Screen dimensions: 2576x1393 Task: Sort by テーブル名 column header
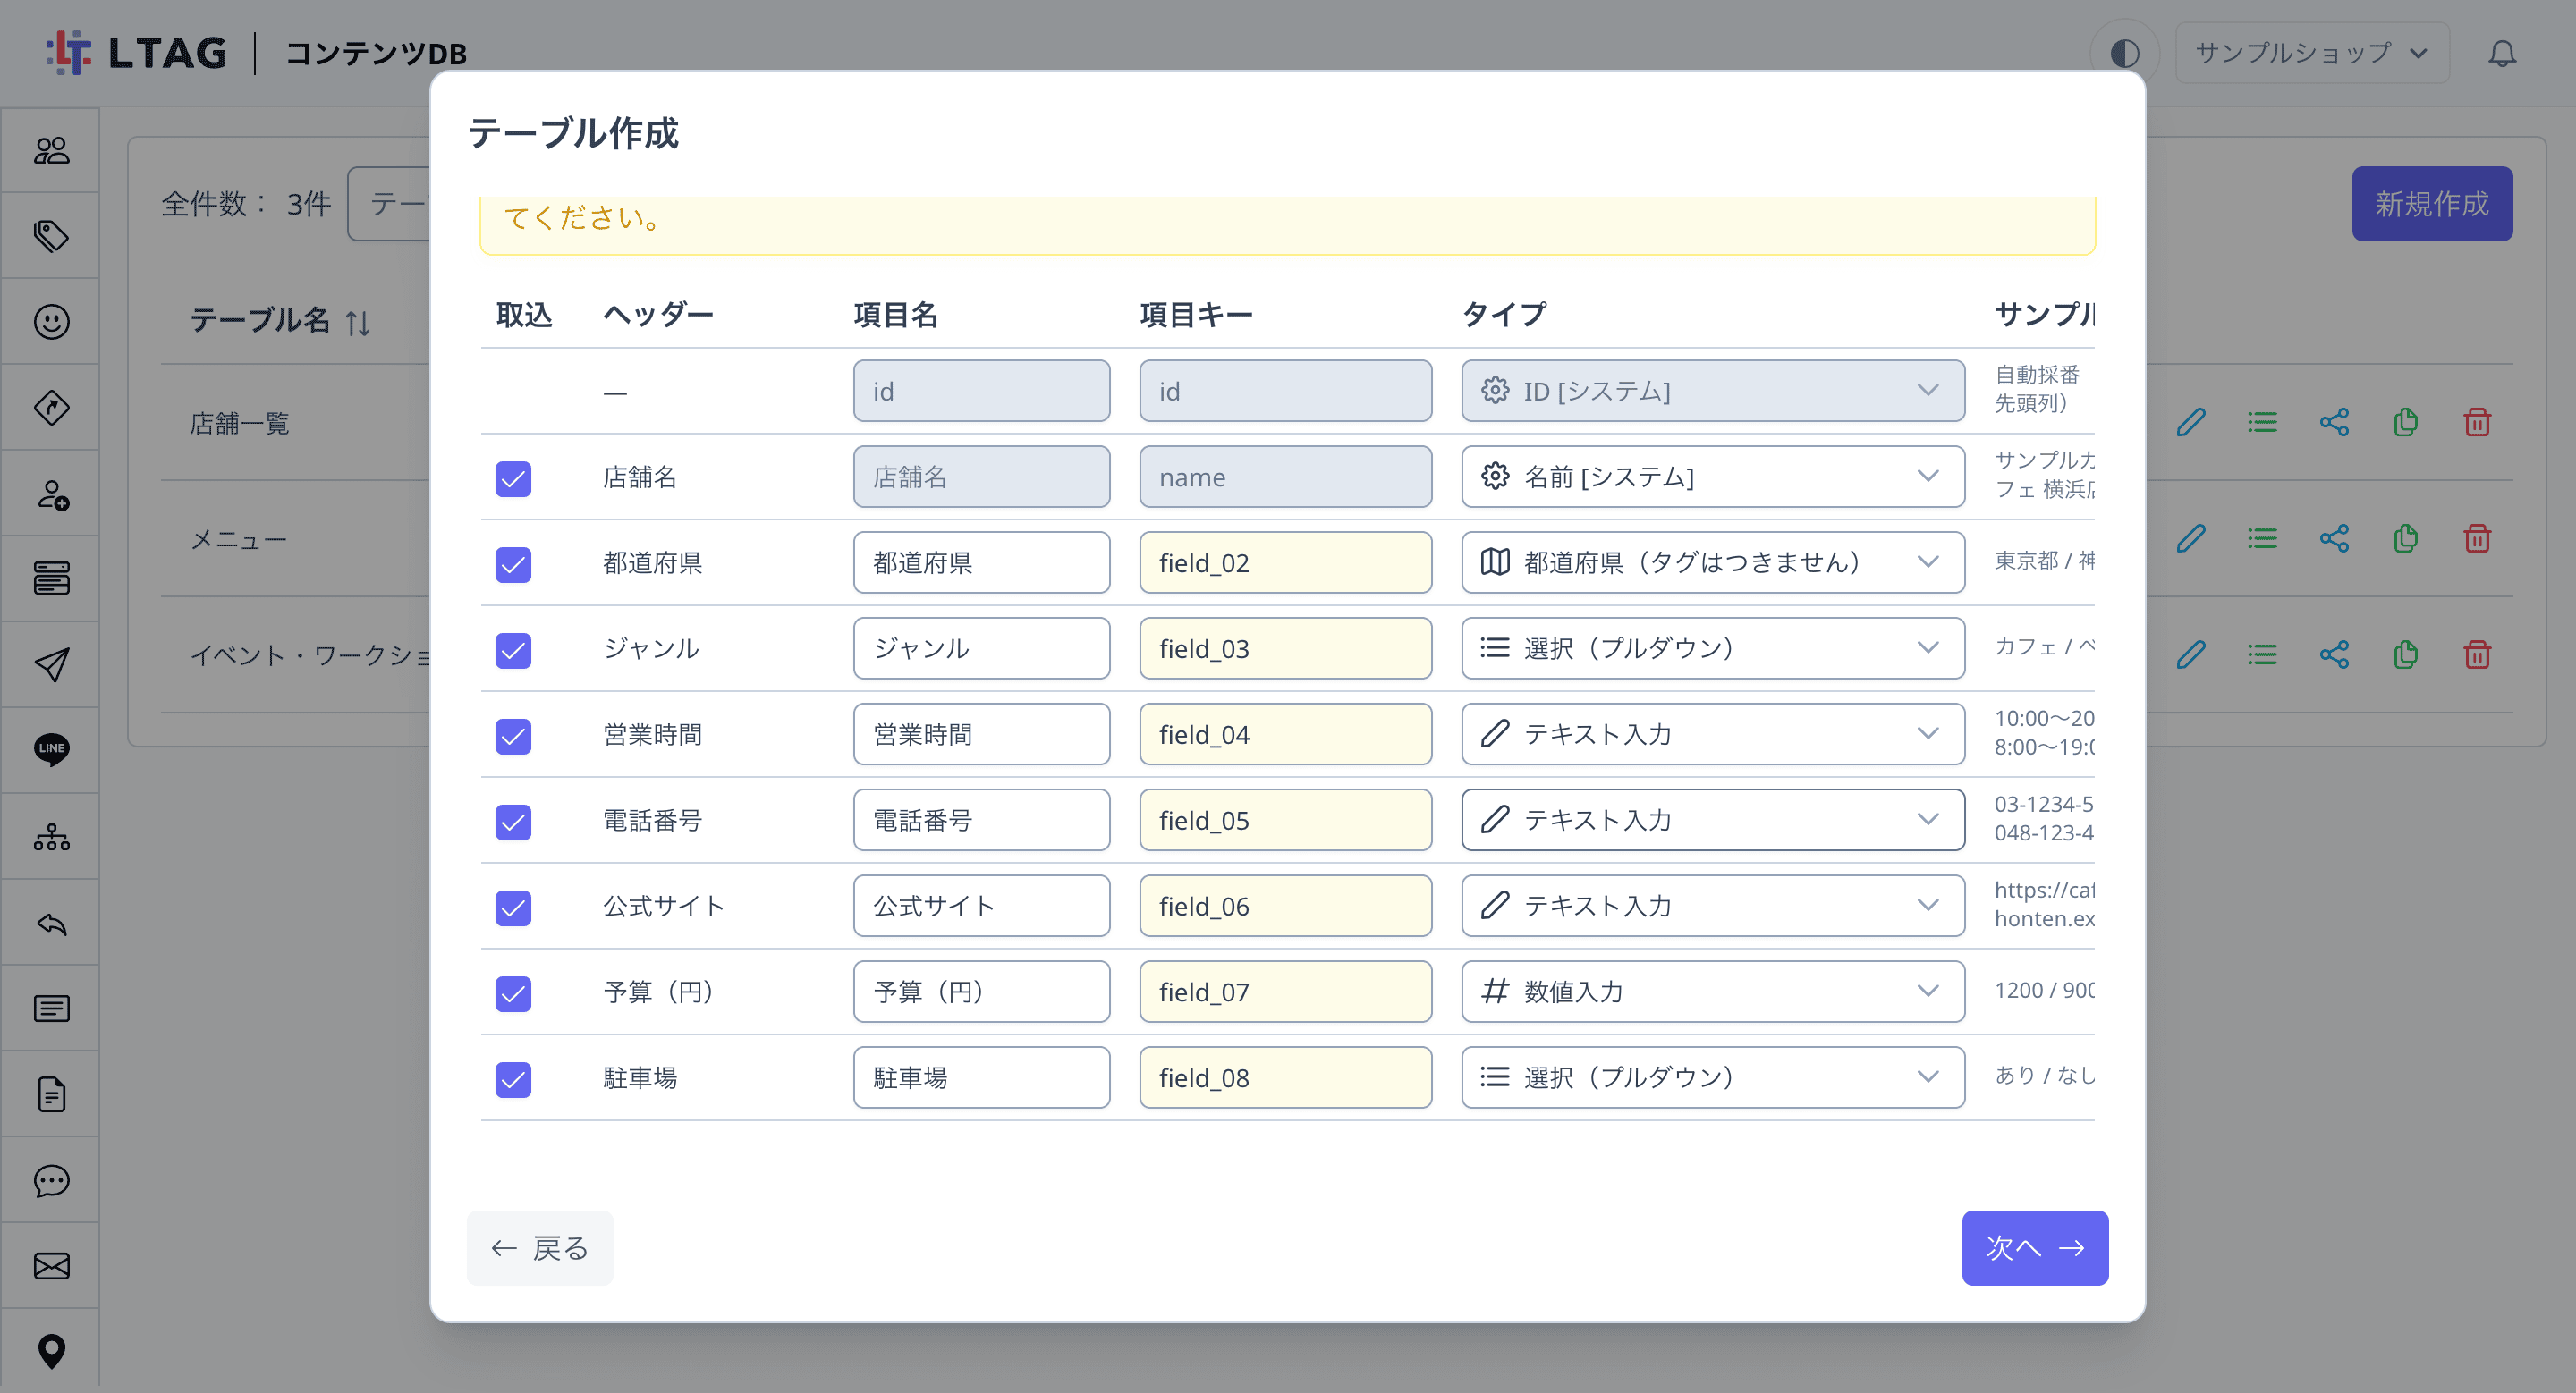(x=280, y=321)
